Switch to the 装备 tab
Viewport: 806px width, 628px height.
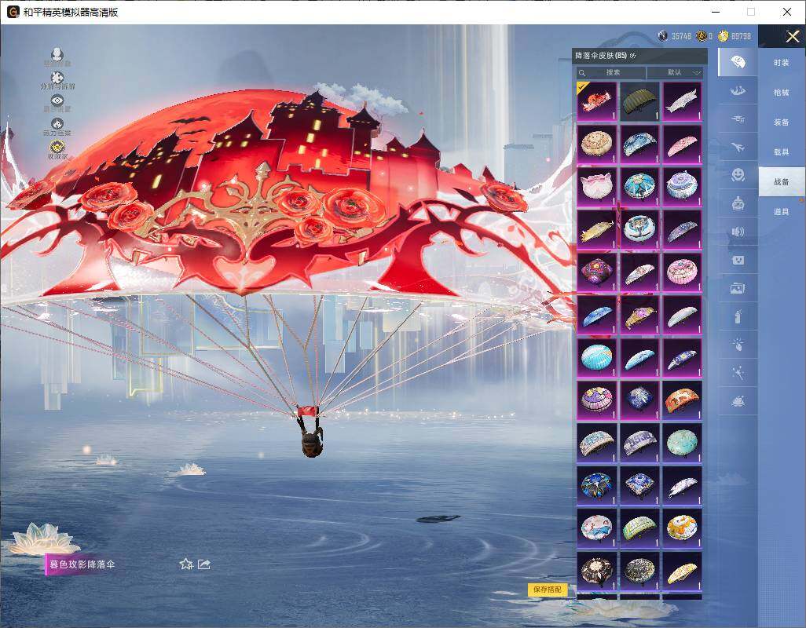click(782, 122)
